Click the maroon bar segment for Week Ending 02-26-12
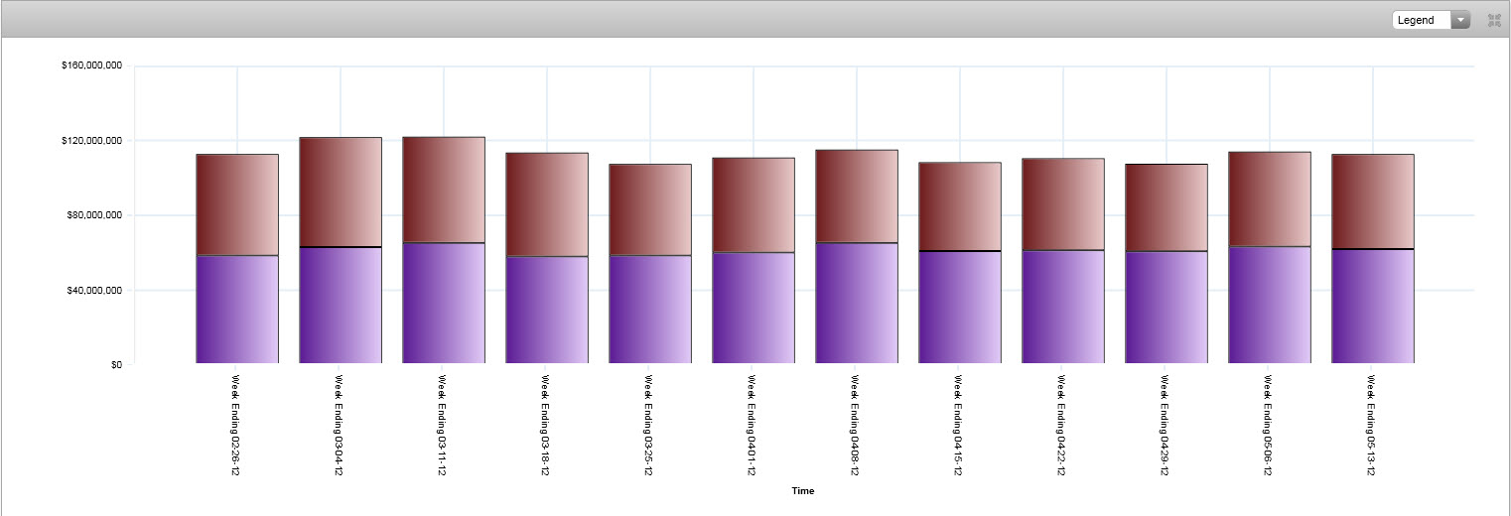 coord(237,204)
